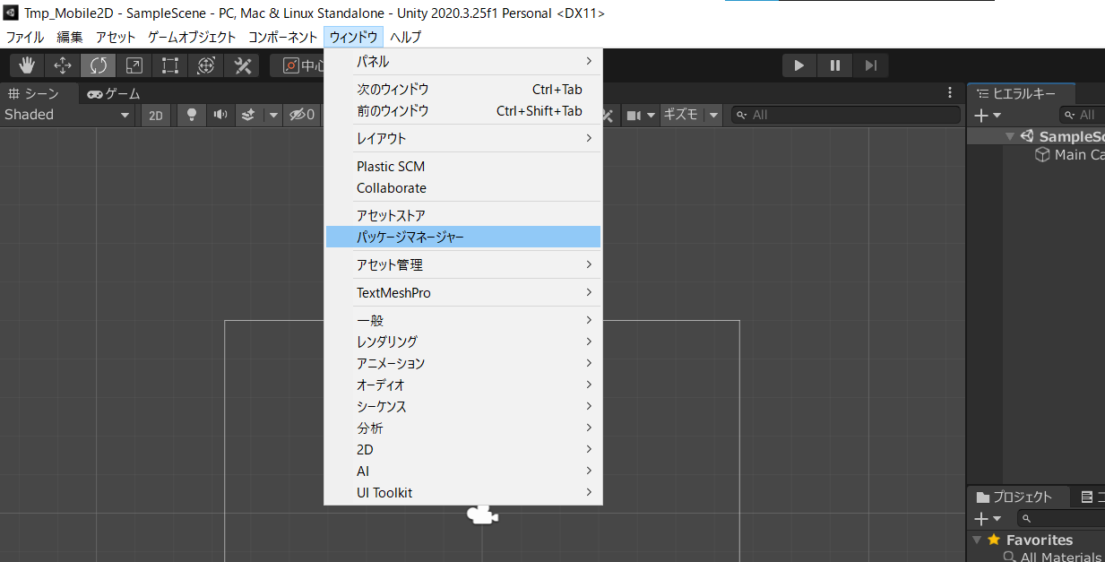1105x562 pixels.
Task: Expand the UI Toolkit submenu
Action: point(463,492)
